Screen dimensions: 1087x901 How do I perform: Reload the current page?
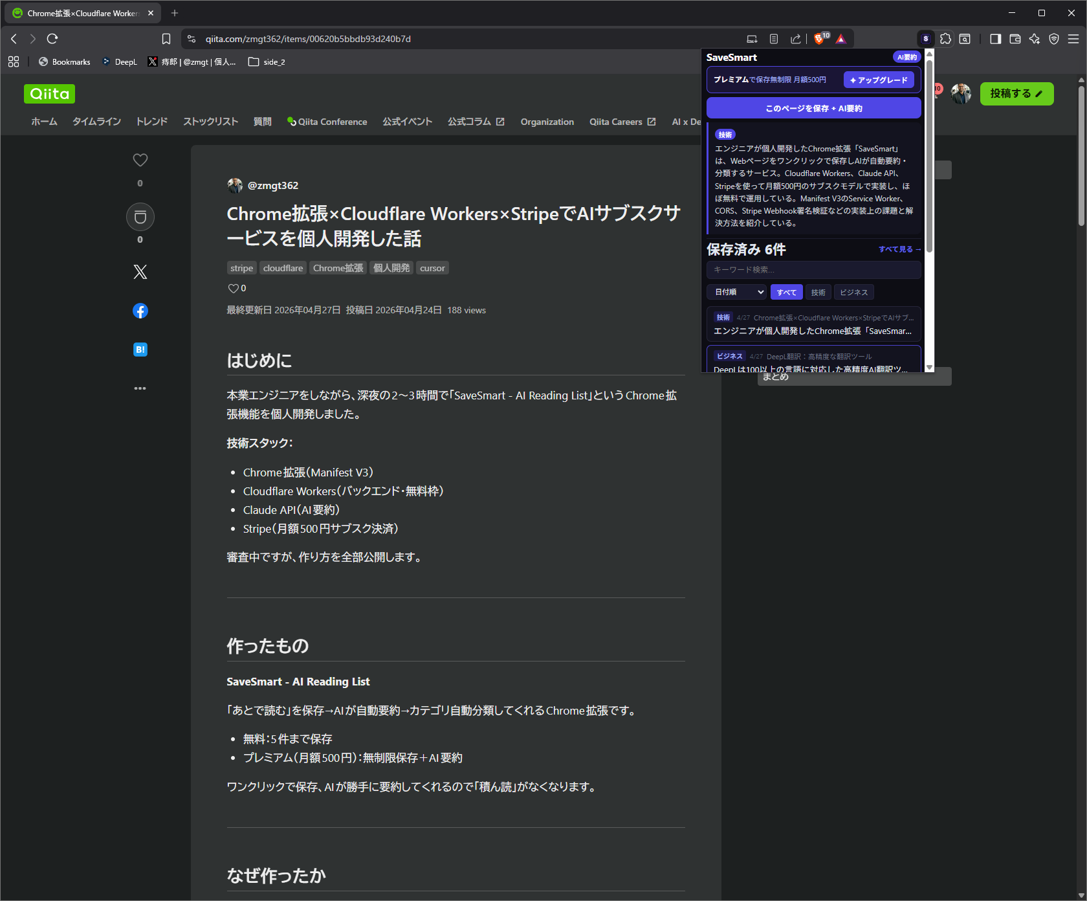pos(52,39)
